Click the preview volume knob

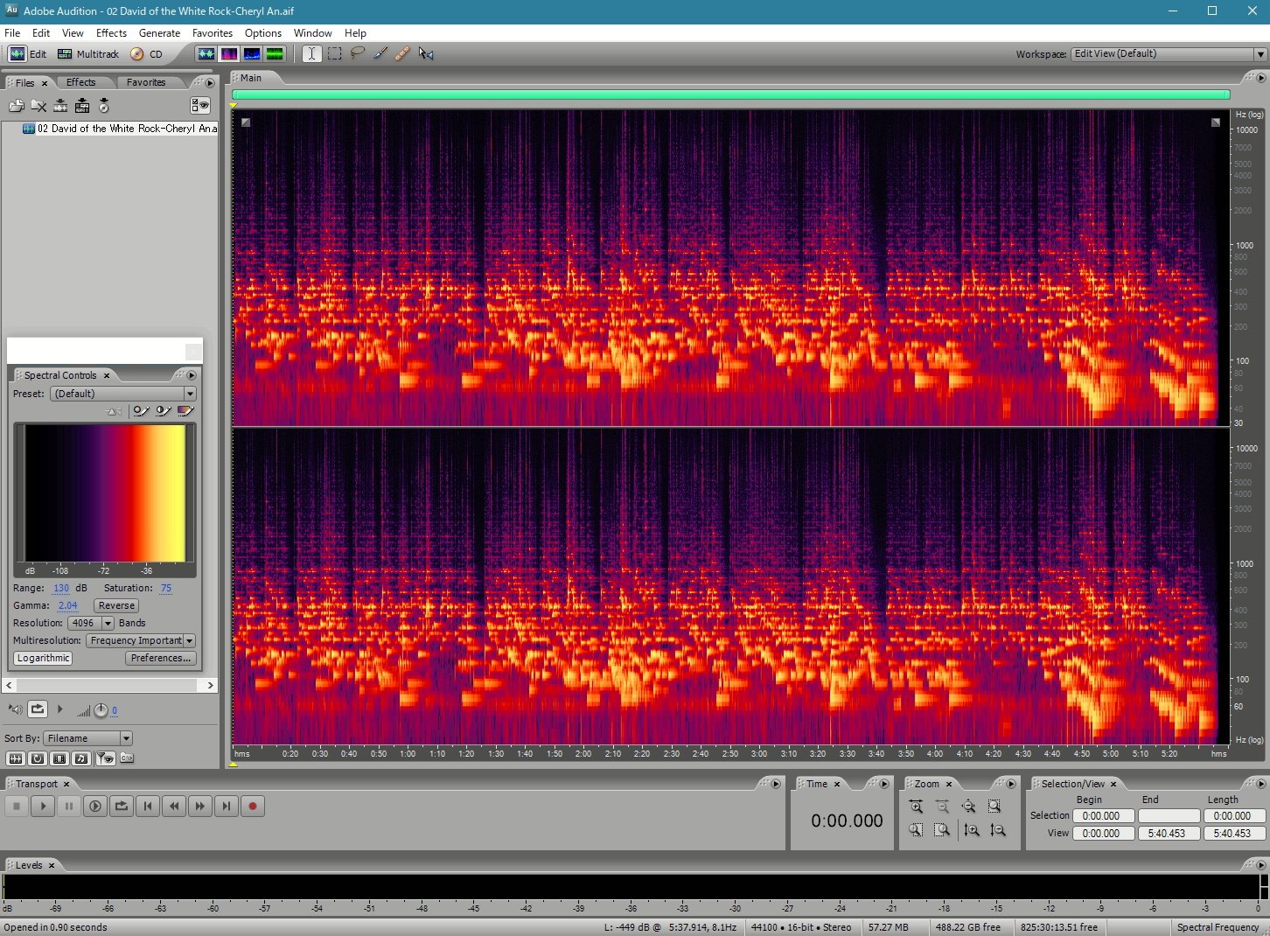[x=101, y=710]
